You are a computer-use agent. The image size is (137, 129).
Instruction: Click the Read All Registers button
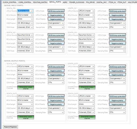[x=10, y=127]
